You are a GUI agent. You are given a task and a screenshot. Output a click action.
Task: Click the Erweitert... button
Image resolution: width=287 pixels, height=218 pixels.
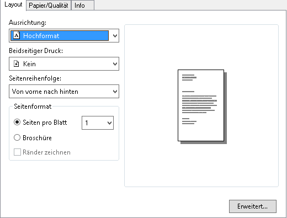click(253, 206)
